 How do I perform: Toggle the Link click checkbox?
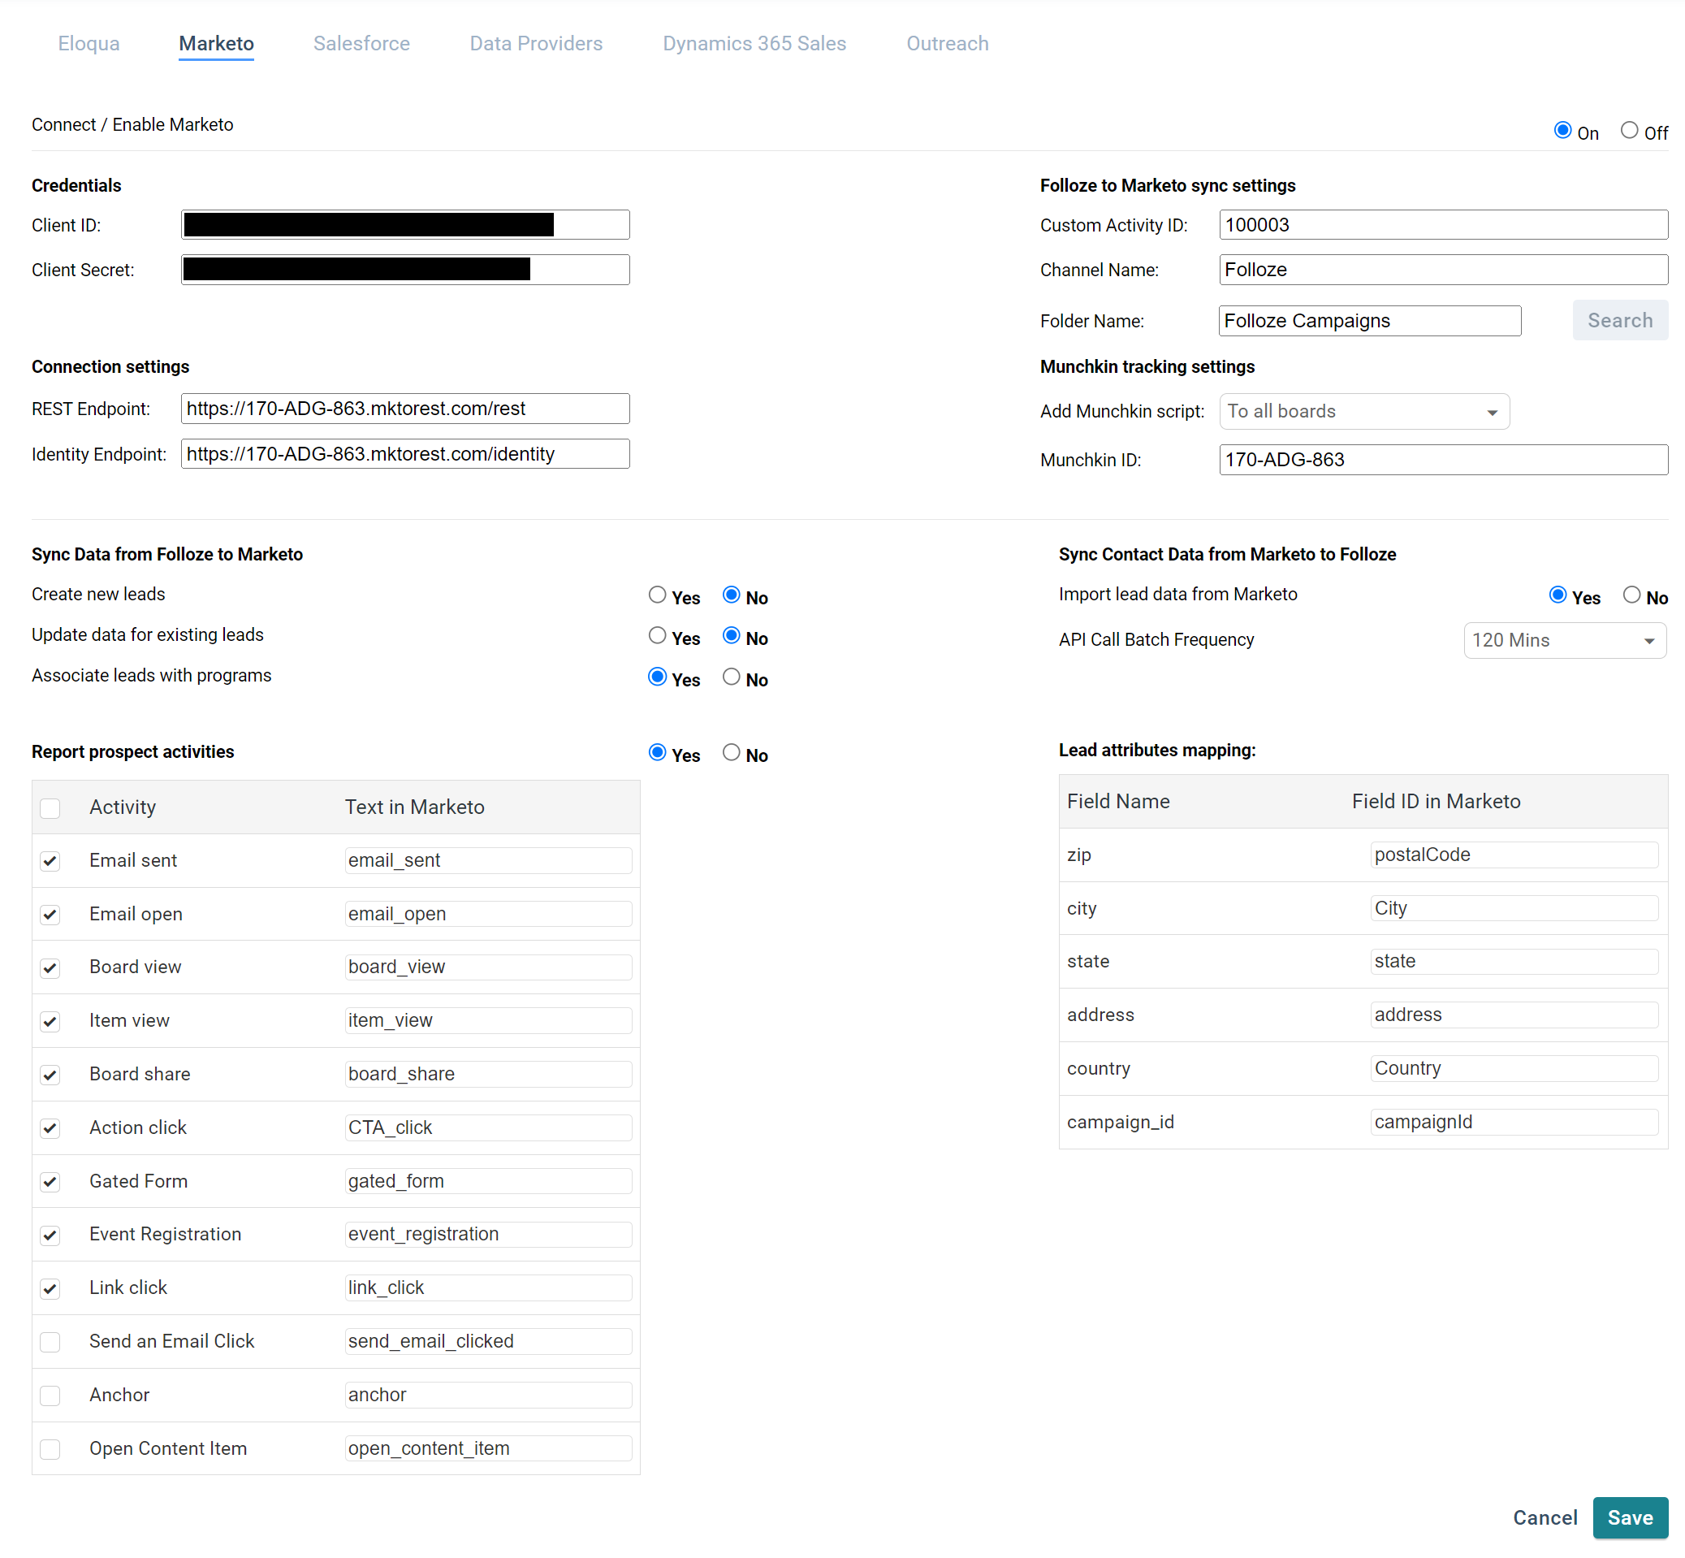pyautogui.click(x=50, y=1289)
